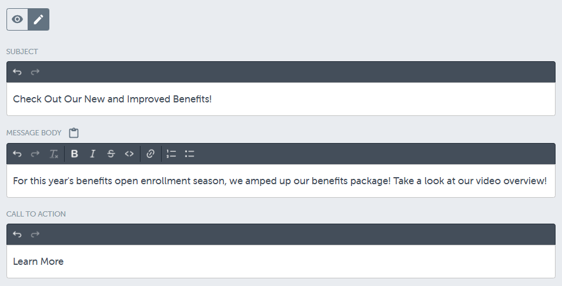Redo edit in Message Body toolbar

click(35, 154)
